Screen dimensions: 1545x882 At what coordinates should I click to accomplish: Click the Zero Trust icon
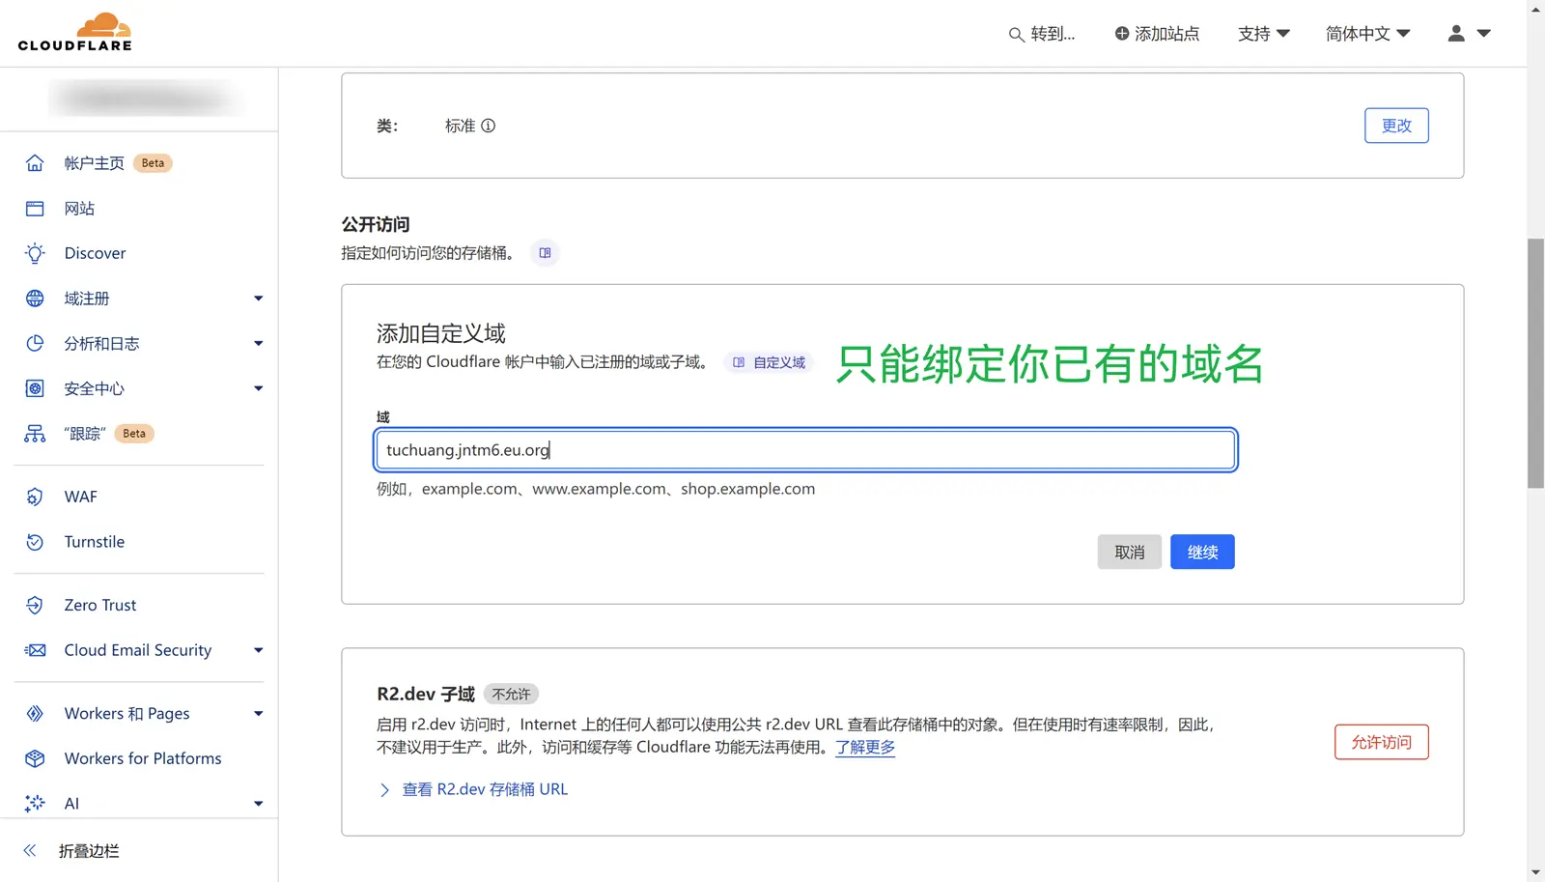click(x=35, y=605)
